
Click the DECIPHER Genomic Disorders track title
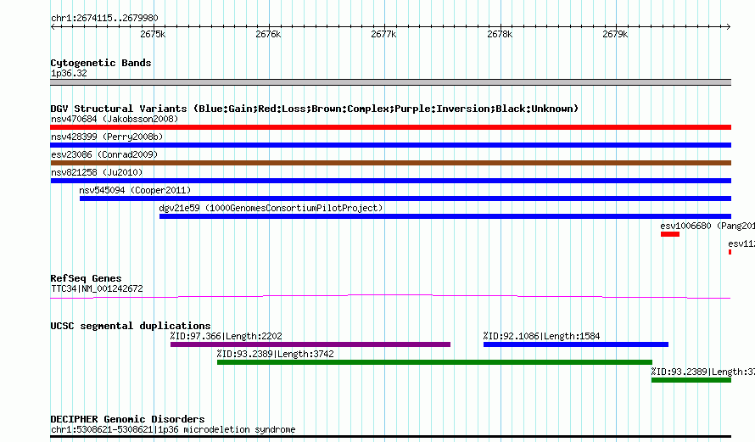coord(127,419)
